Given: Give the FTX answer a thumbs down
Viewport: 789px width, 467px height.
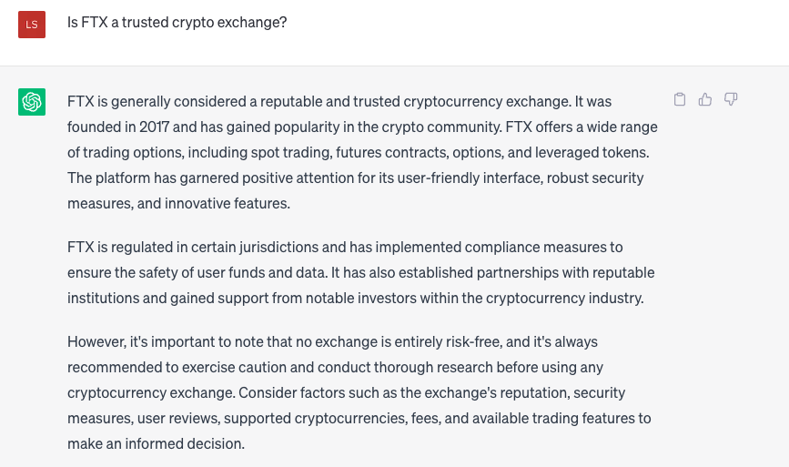Looking at the screenshot, I should (731, 99).
